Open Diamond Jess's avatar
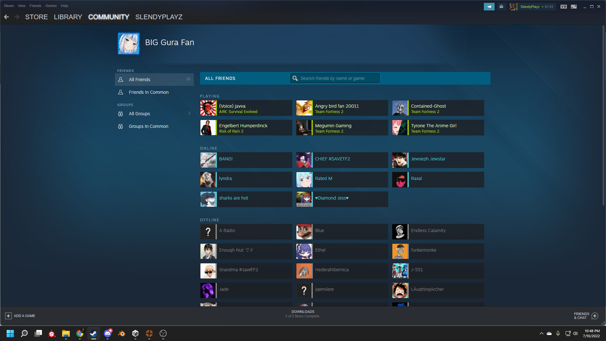The image size is (606, 341). 304,199
